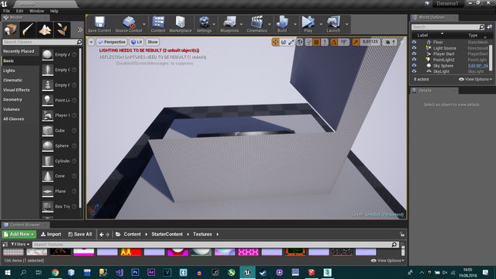
Task: Select the Landscape mode icon
Action: coord(45,29)
